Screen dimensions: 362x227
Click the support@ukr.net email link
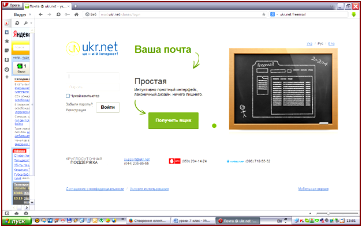(x=137, y=159)
